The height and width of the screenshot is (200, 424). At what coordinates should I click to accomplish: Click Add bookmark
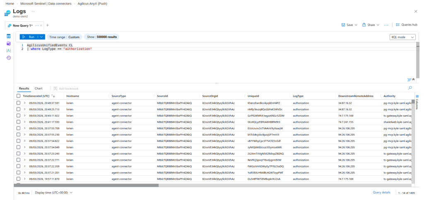coord(66,88)
